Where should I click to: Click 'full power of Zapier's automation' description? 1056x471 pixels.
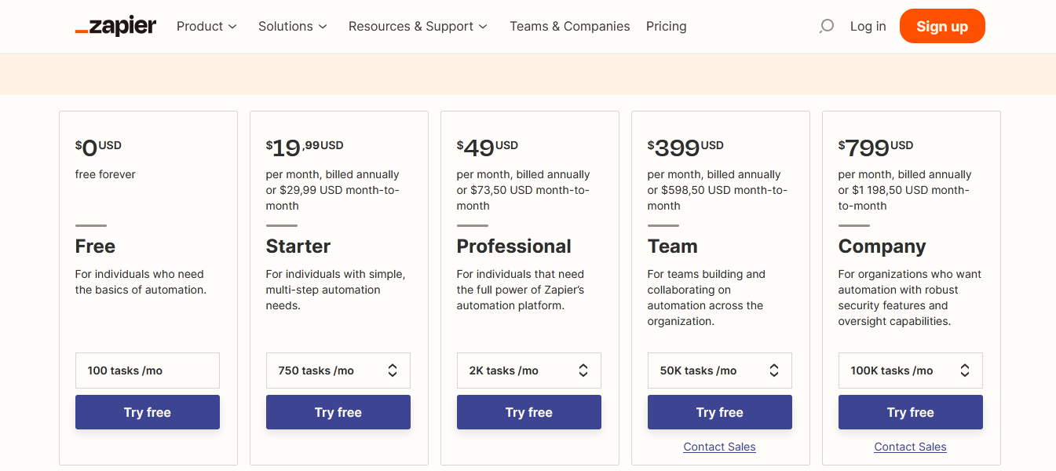click(x=521, y=290)
